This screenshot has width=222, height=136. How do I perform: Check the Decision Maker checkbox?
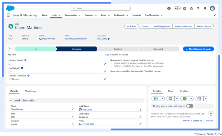(10, 64)
